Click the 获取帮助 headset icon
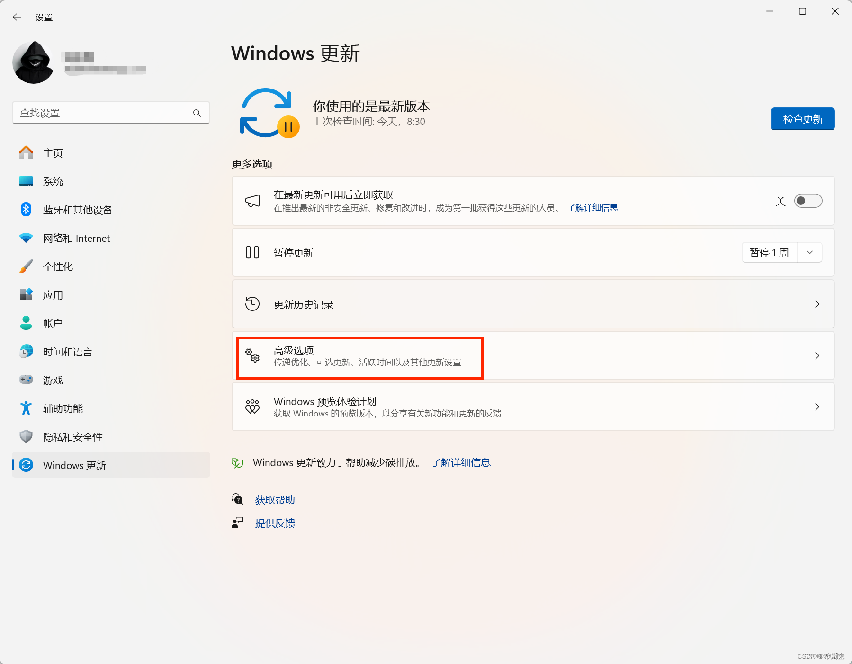The width and height of the screenshot is (852, 664). [237, 499]
